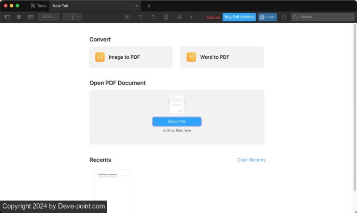Open the 100% zoom level dropdown

(49, 17)
